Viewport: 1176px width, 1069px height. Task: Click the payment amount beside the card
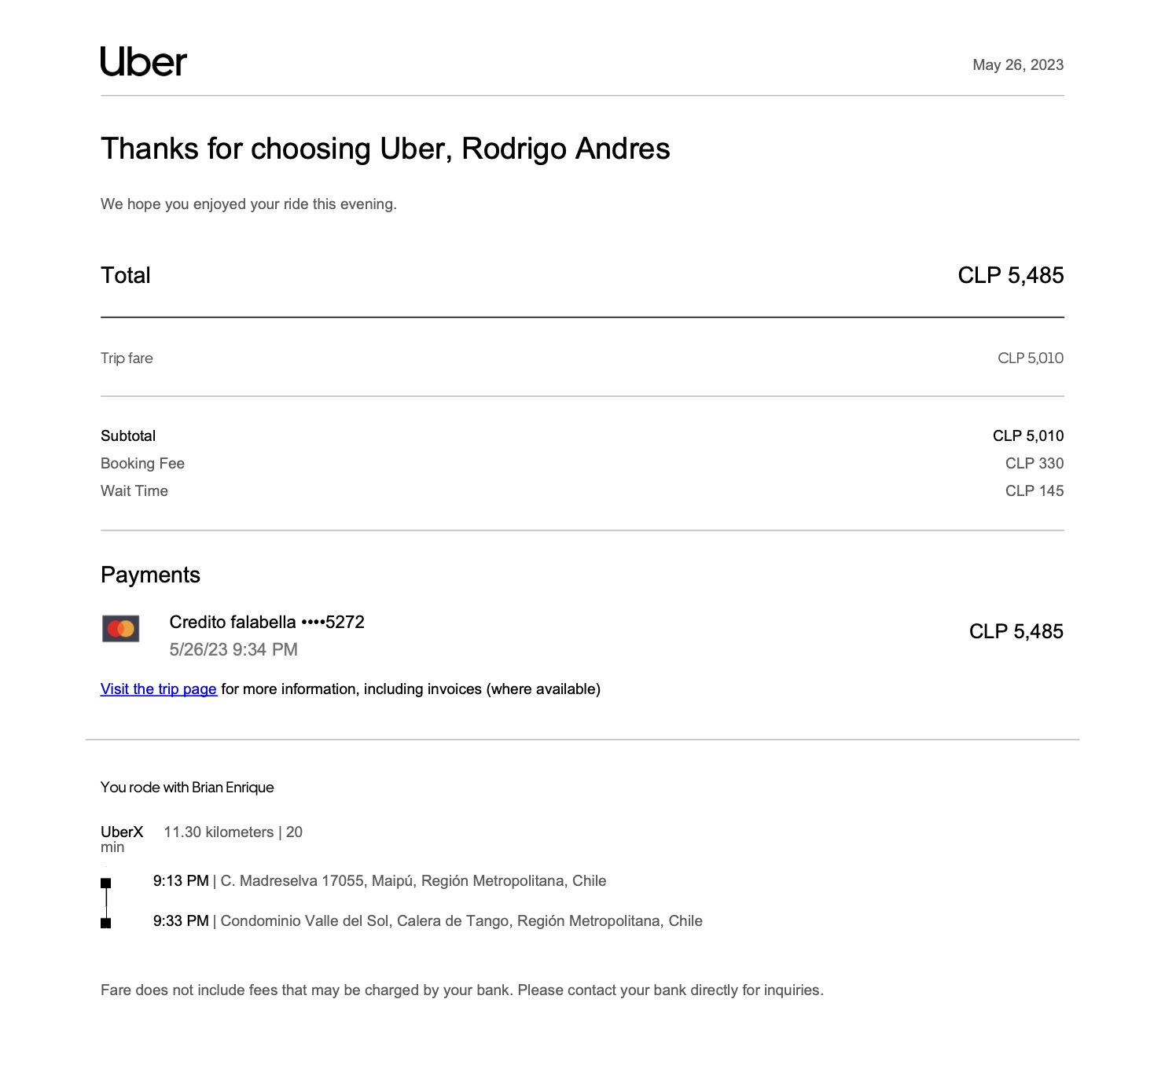1016,632
